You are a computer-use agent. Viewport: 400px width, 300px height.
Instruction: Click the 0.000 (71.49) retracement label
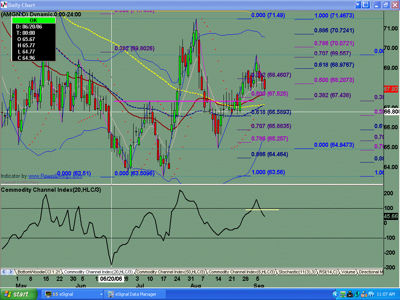pyautogui.click(x=268, y=15)
